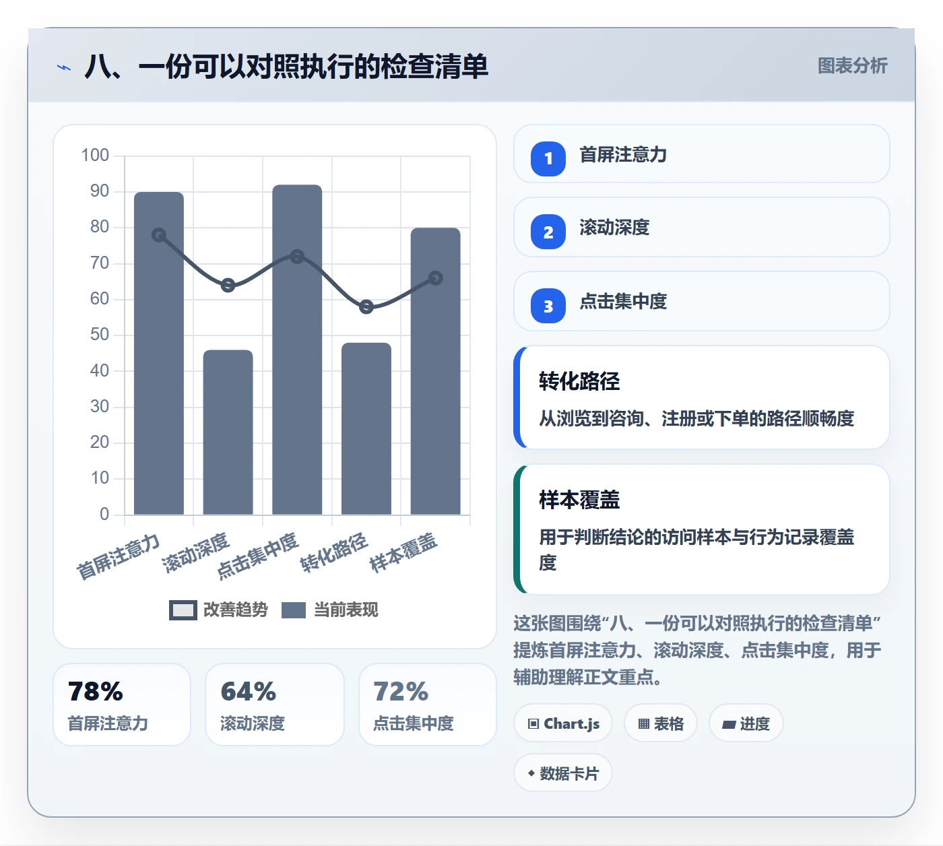Click the 64% 滚动深度 stat card
The height and width of the screenshot is (846, 943).
pyautogui.click(x=275, y=705)
